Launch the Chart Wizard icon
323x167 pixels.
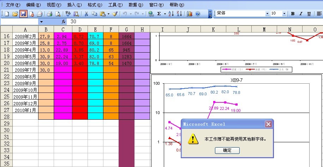pyautogui.click(x=189, y=14)
